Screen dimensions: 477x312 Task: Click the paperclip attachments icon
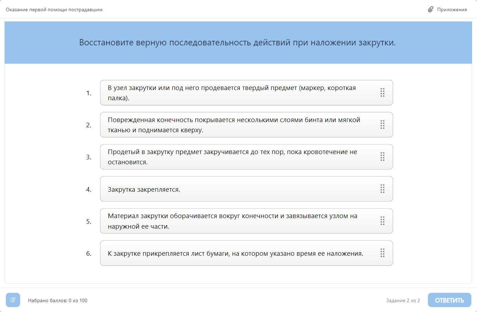430,9
